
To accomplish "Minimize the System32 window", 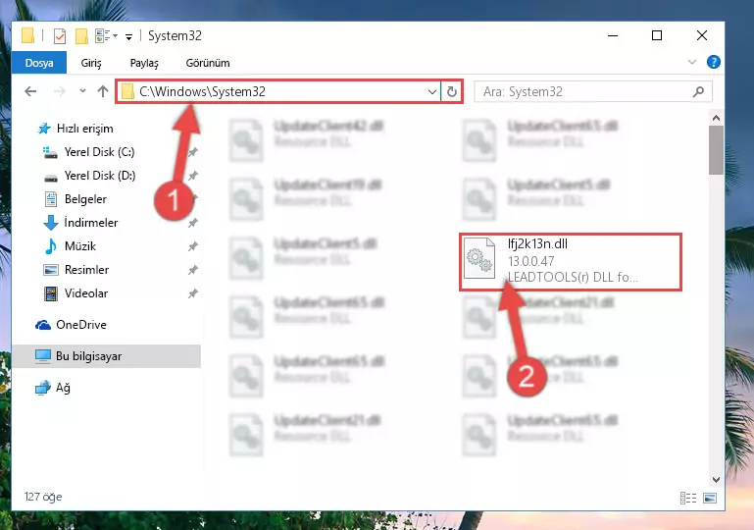I will 613,35.
